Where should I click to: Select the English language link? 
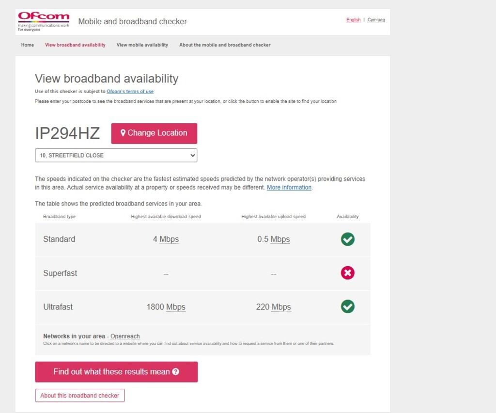click(x=353, y=20)
